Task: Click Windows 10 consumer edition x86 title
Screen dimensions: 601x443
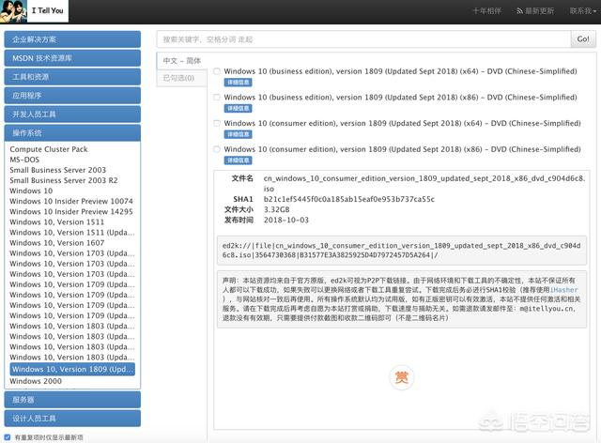Action: pos(402,149)
